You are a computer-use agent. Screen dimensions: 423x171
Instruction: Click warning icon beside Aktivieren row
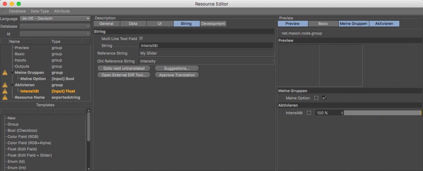pos(5,85)
